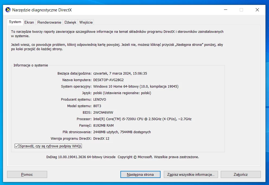Switch to the Ekran tab
Screen dimensions: 269x185
tap(29, 22)
